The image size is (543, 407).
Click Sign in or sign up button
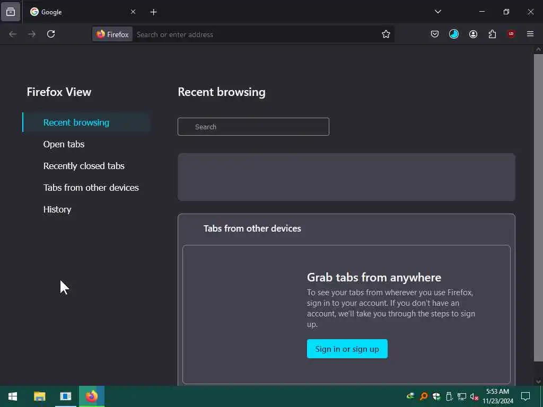(347, 349)
